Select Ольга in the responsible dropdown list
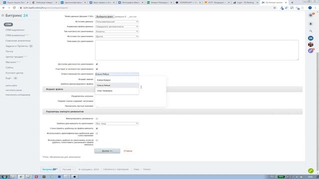This screenshot has width=319, height=179. tap(117, 86)
